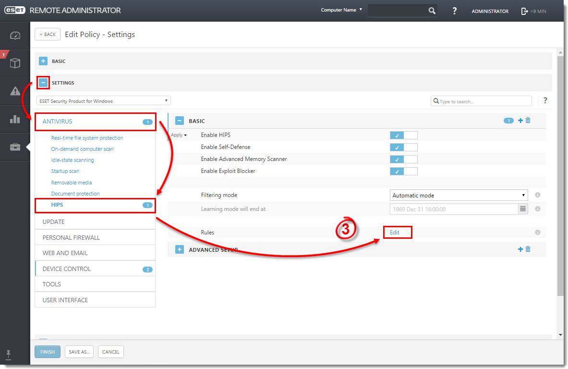Click the trash icon in BASIC HIPS header
Viewport: 568px width, 369px height.
(528, 120)
